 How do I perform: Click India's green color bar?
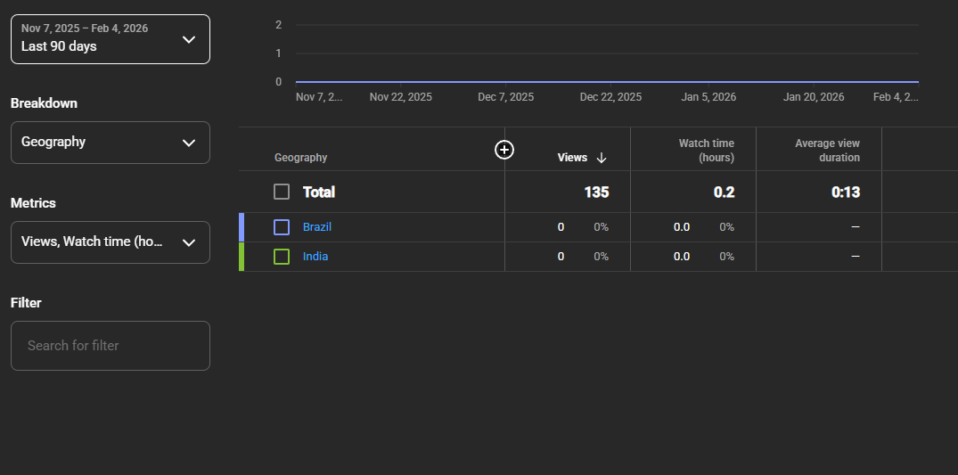(242, 257)
